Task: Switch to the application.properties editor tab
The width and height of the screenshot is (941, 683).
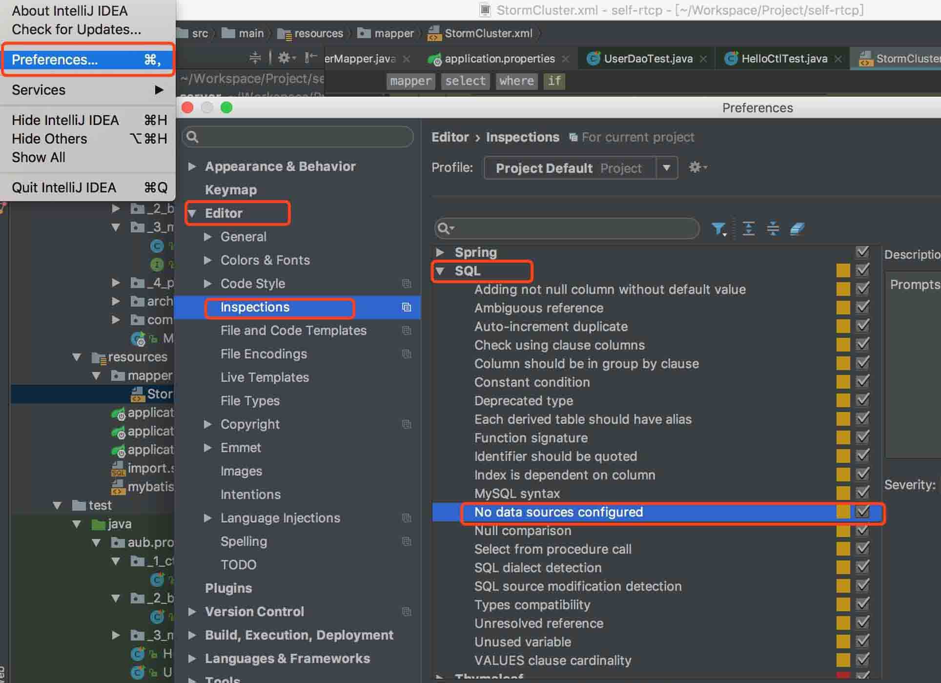Action: pyautogui.click(x=499, y=59)
